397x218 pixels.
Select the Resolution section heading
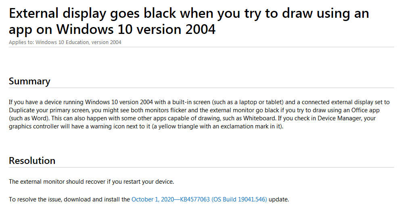(x=32, y=161)
